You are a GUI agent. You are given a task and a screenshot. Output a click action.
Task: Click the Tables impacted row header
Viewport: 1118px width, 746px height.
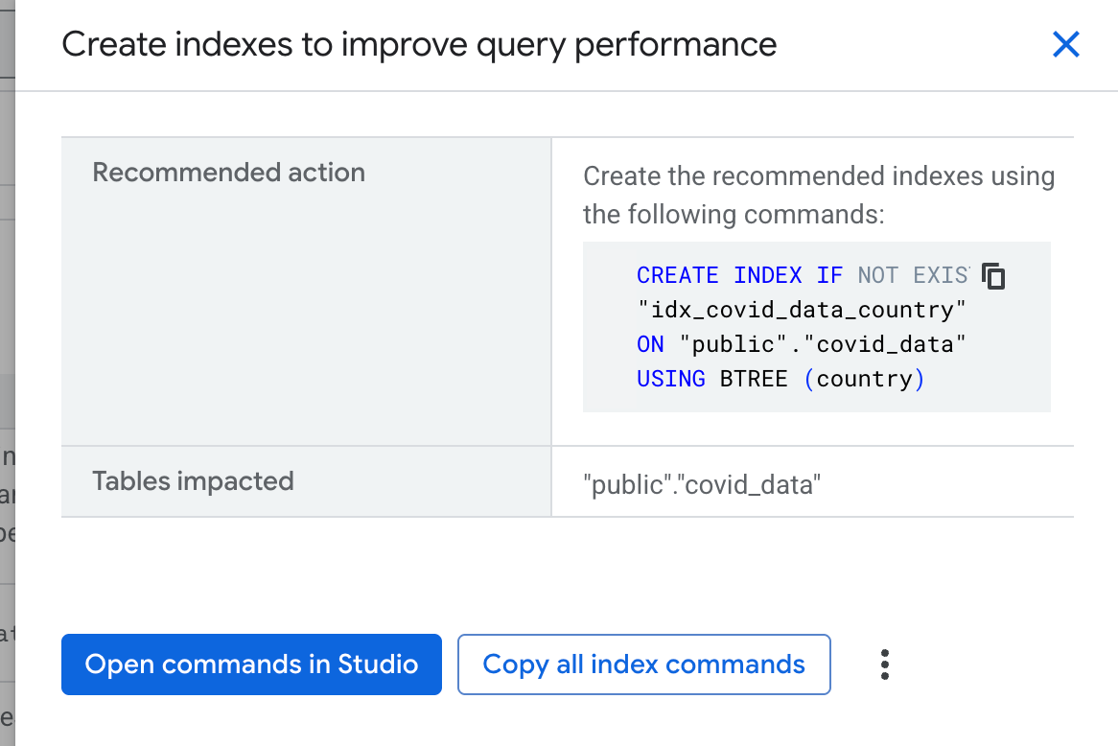coord(192,481)
